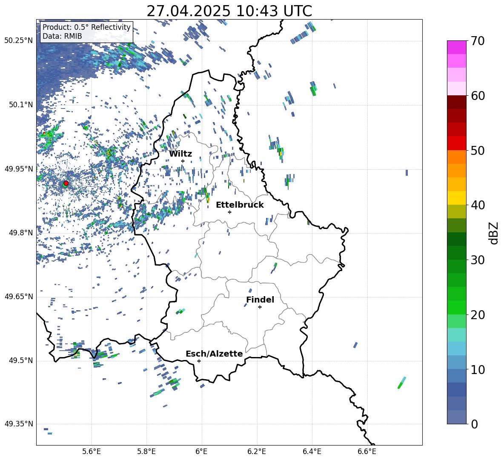The height and width of the screenshot is (460, 504).
Task: Click the 70 colorbar tick value
Action: 478,41
